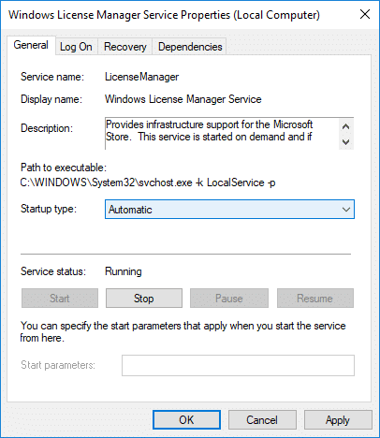Apply the service settings
Image resolution: width=380 pixels, height=438 pixels.
[338, 420]
